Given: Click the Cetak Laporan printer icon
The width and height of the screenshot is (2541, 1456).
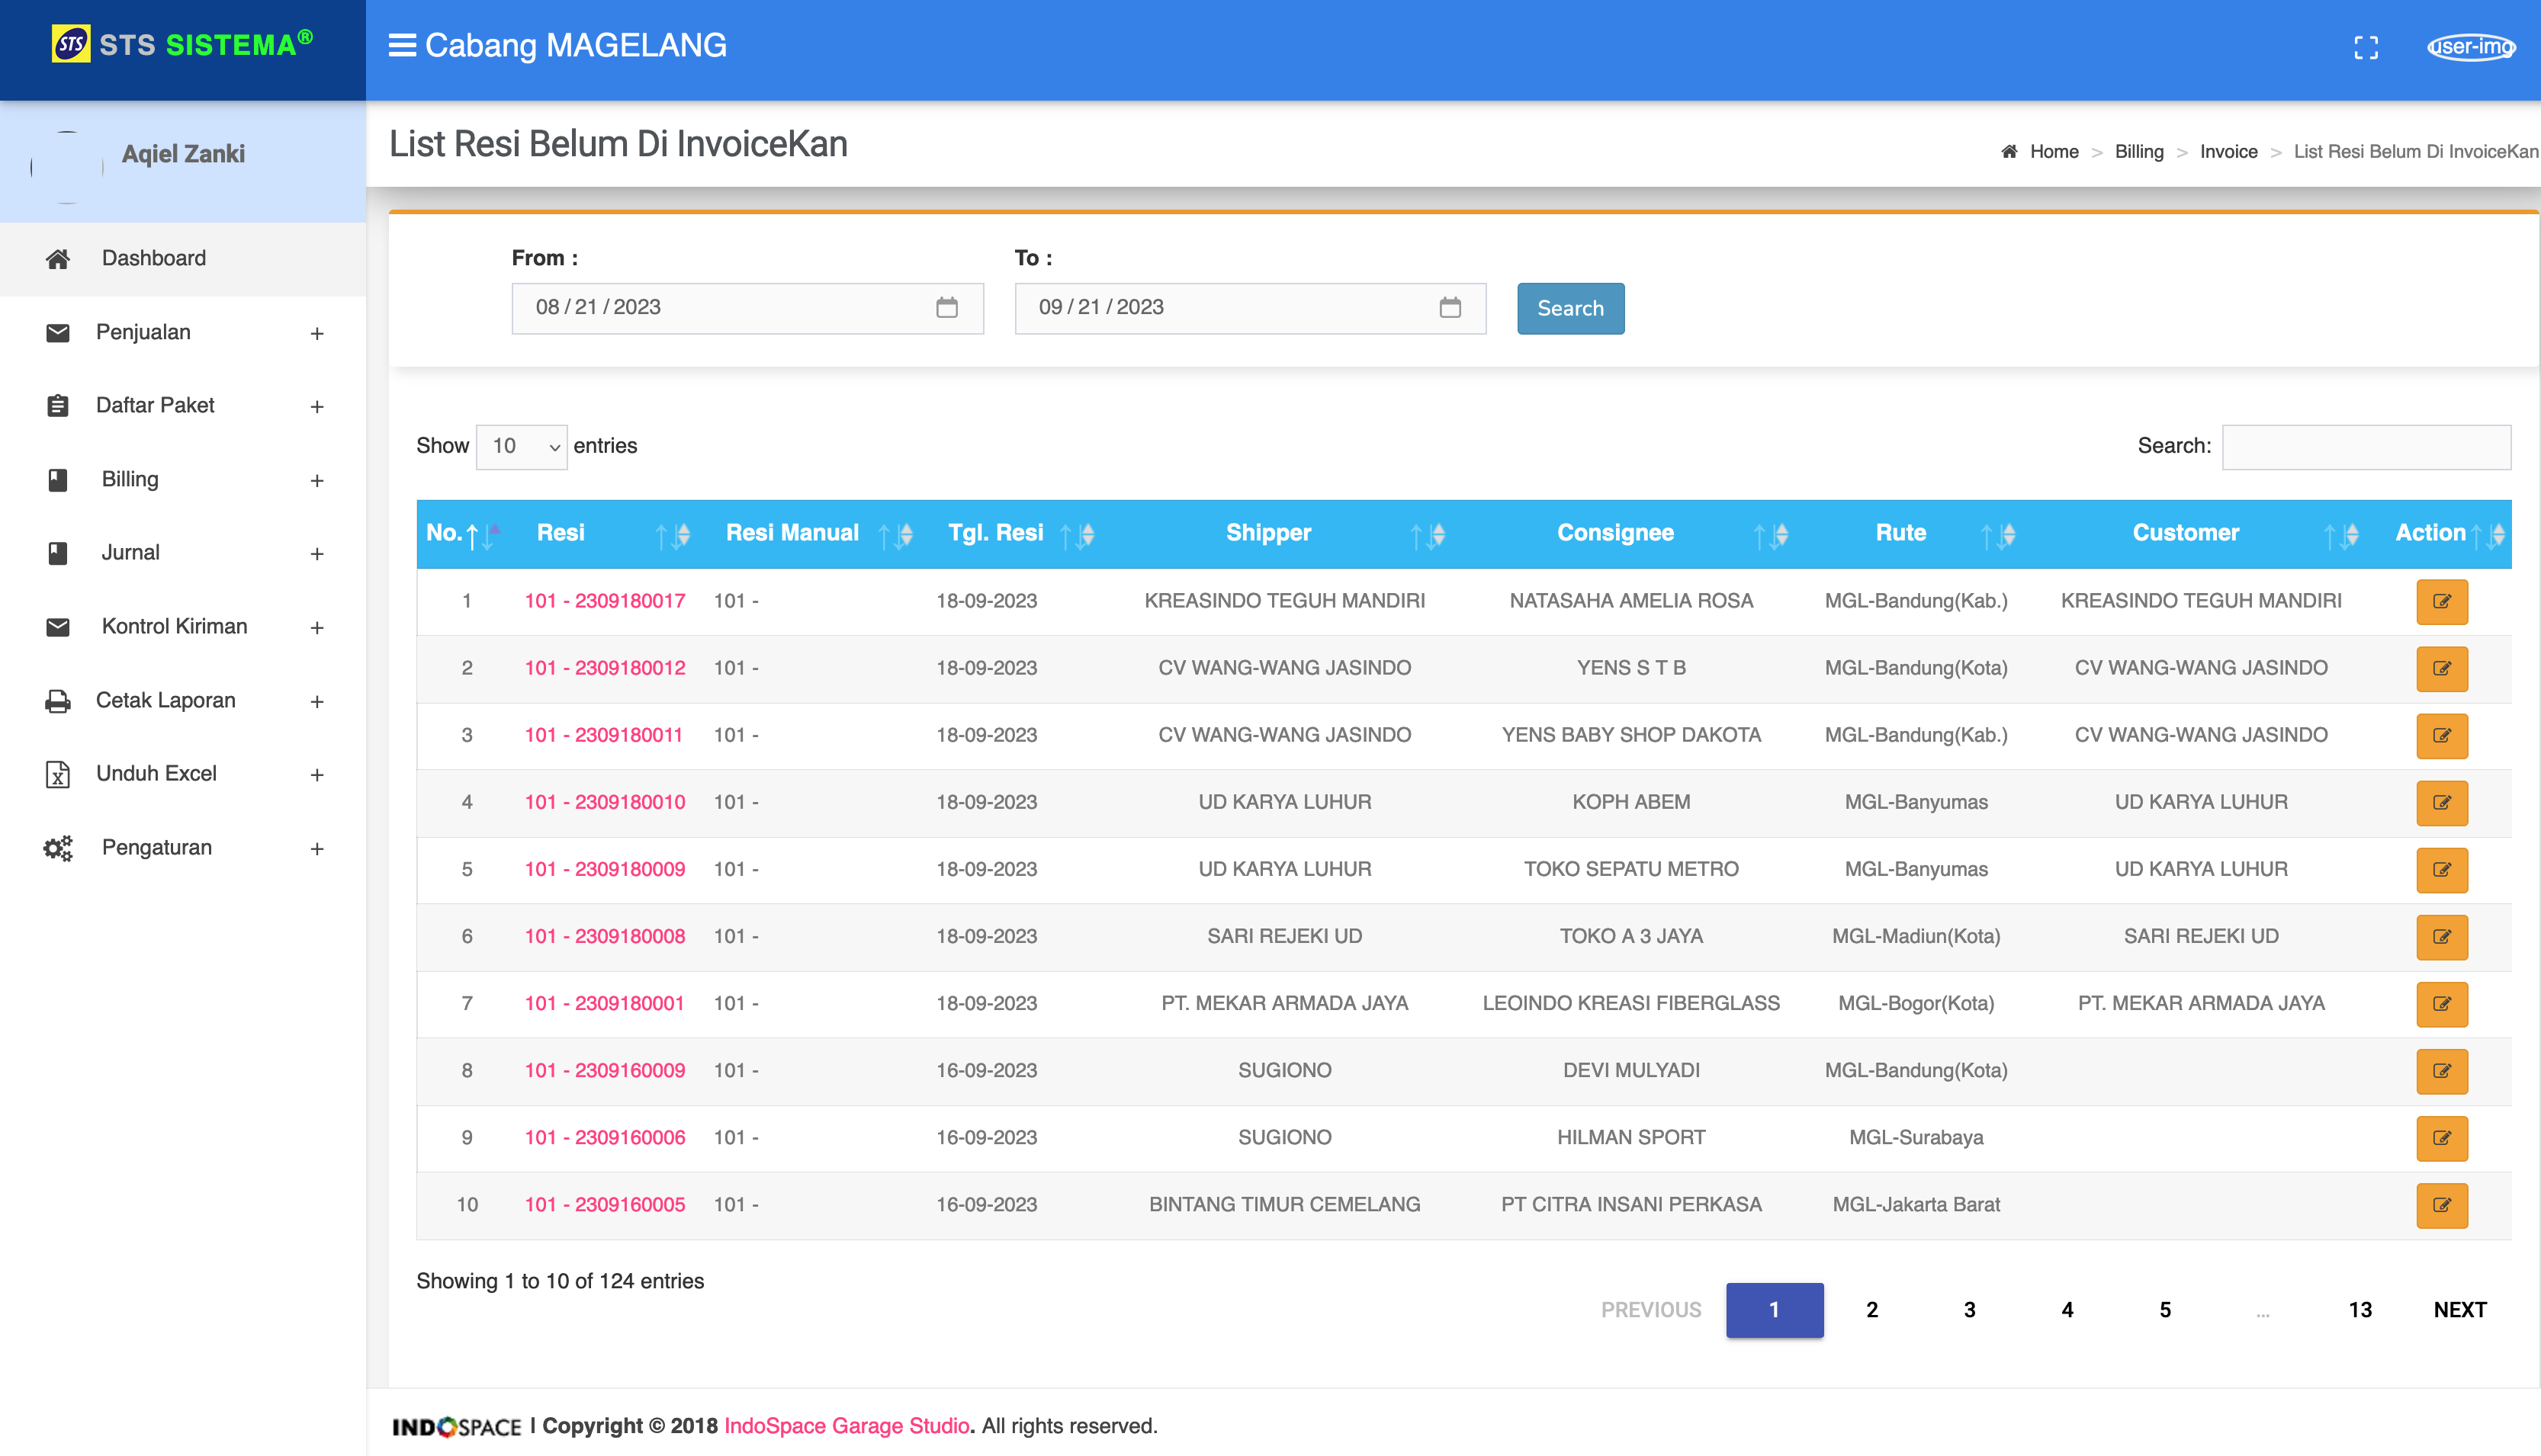Looking at the screenshot, I should [x=58, y=701].
